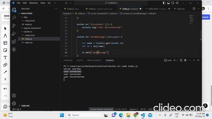
Task: Open the Manage gear icon
Action: 14,103
